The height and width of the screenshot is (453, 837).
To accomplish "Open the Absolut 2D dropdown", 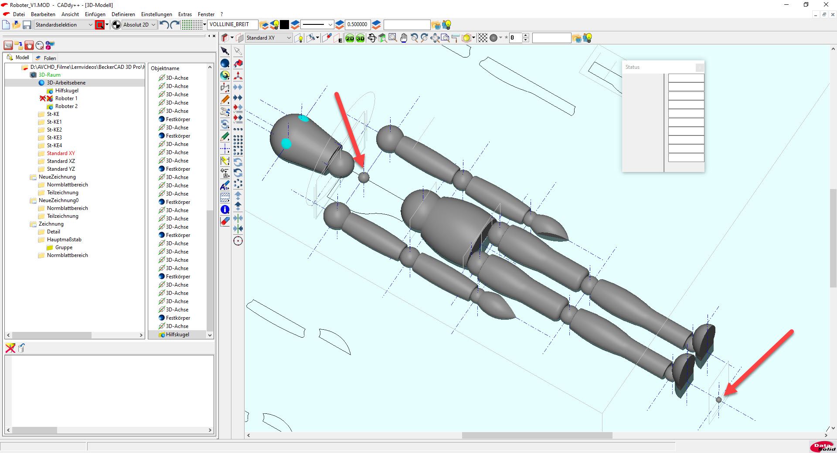I will [x=139, y=25].
